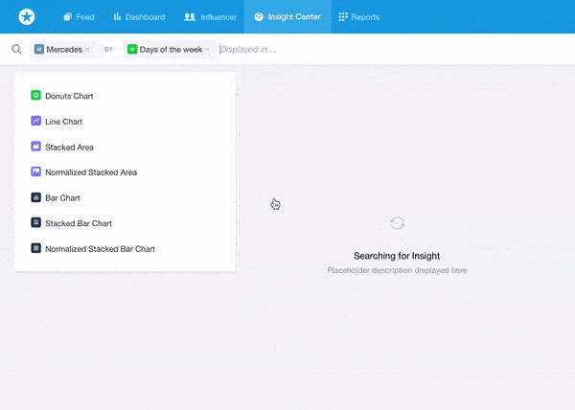Image resolution: width=575 pixels, height=410 pixels.
Task: Click the Normalized Stacked Area icon
Action: click(35, 172)
